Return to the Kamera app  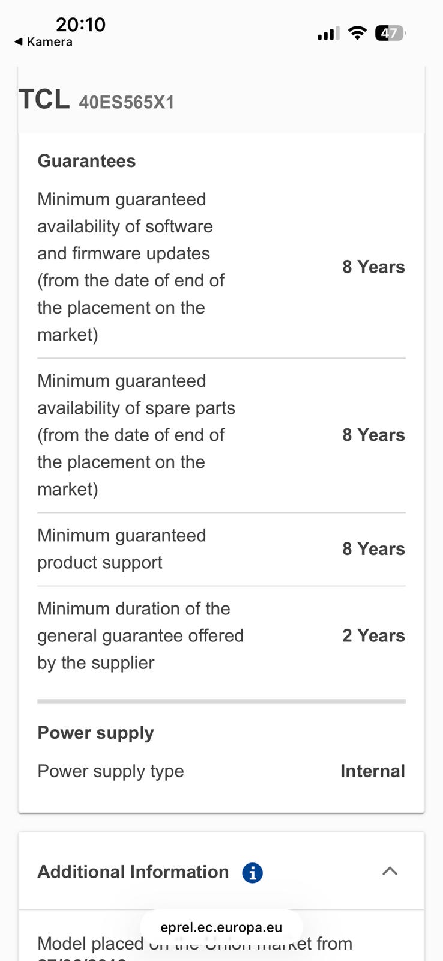pos(43,42)
